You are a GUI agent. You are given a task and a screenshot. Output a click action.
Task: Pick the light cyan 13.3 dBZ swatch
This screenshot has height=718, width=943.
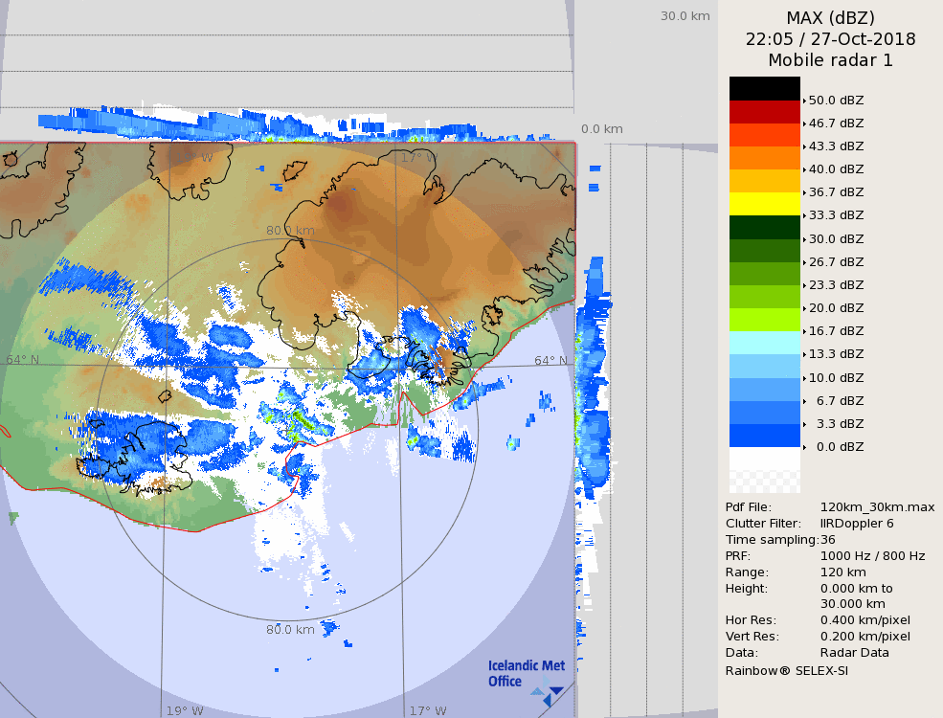point(764,343)
